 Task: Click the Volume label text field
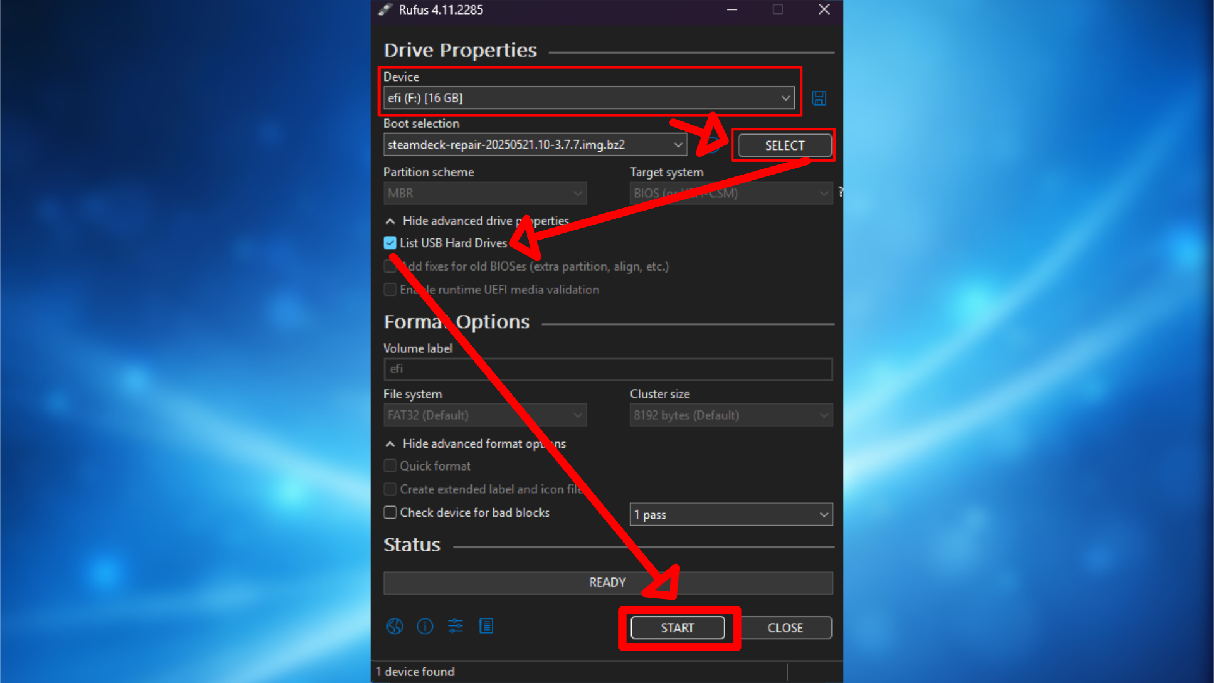click(x=607, y=369)
